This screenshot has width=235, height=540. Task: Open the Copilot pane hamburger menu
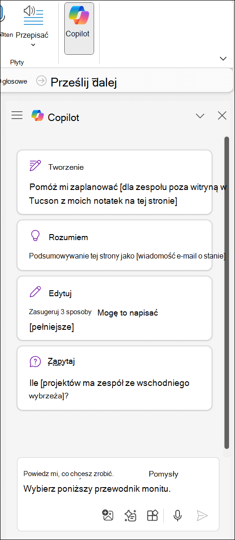(x=17, y=115)
